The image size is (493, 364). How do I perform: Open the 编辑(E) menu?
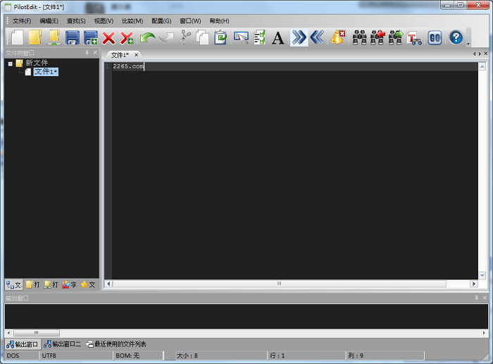pyautogui.click(x=49, y=21)
